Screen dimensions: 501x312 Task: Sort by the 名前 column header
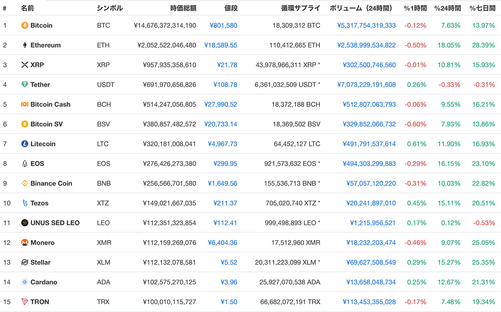[x=27, y=8]
